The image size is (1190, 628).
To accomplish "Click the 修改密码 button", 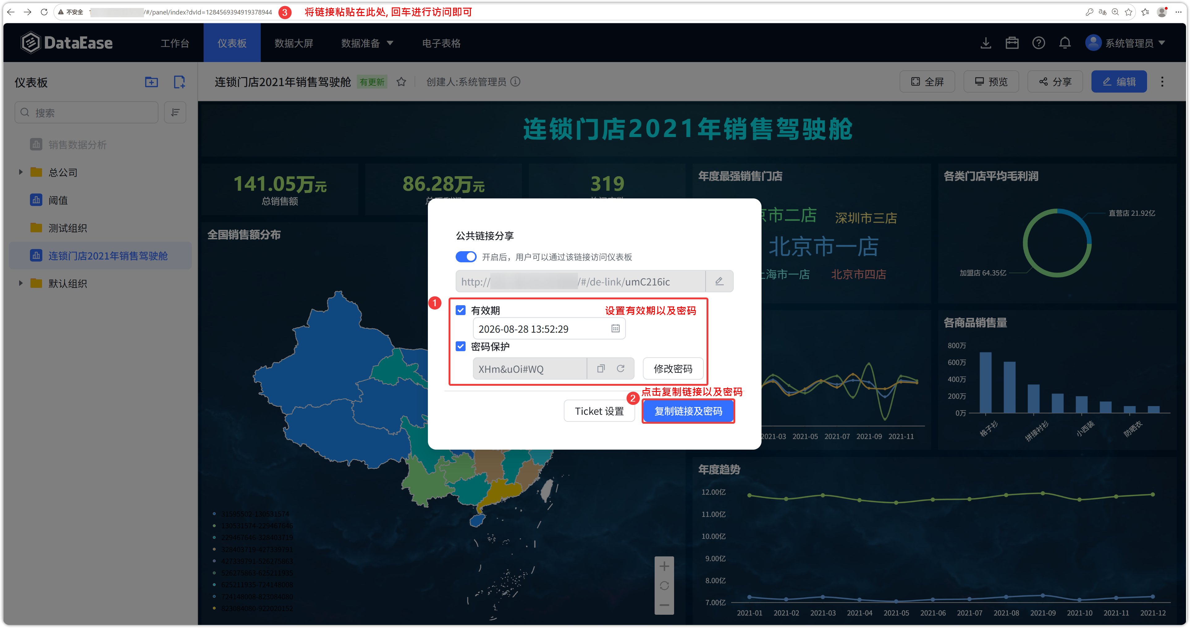I will (x=673, y=368).
